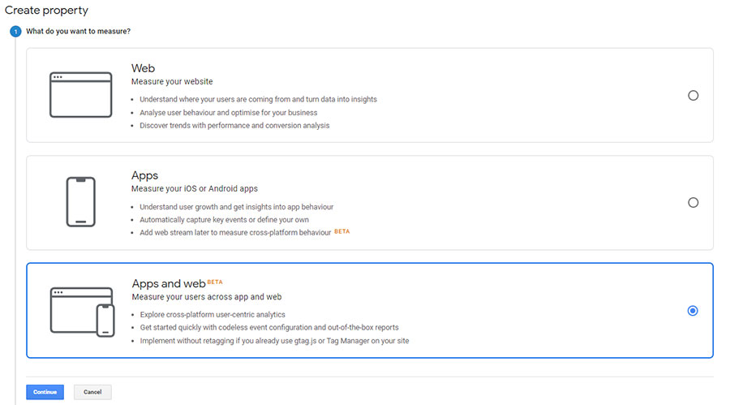This screenshot has width=730, height=405.
Task: Click the Continue button
Action: (x=45, y=392)
